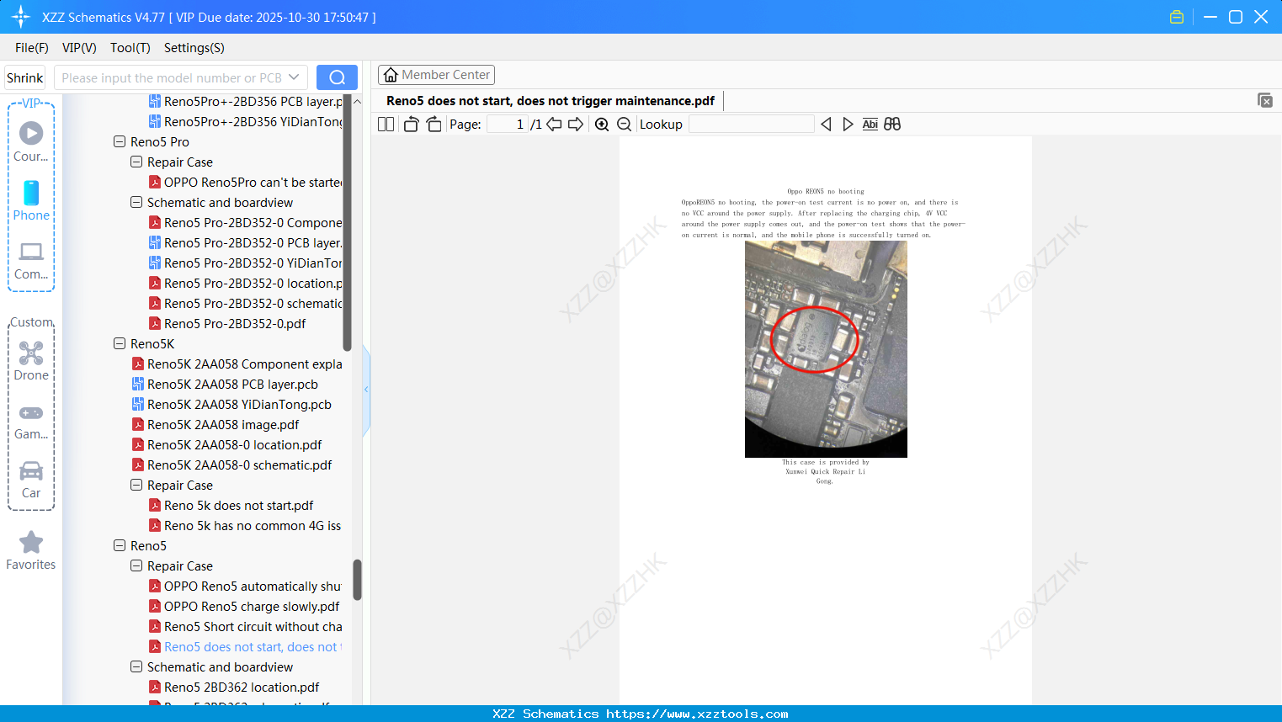Close the open PDF tab with corner icon
Screen dimensions: 1282x722
(x=1264, y=100)
